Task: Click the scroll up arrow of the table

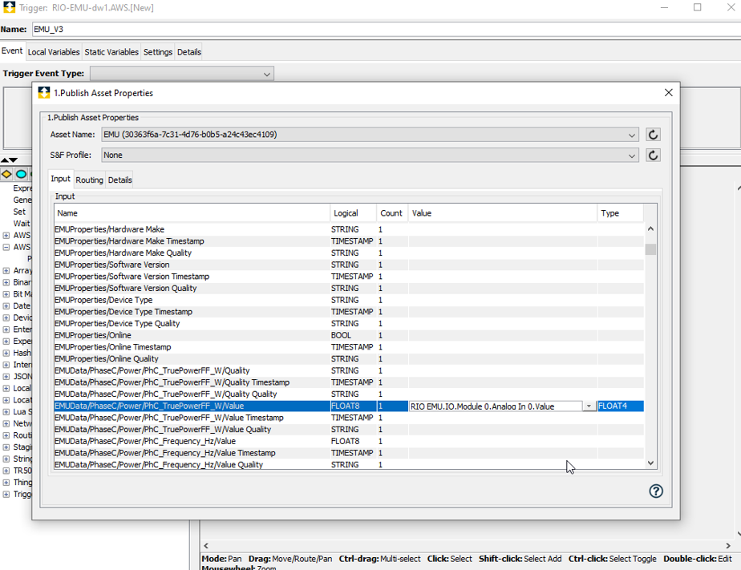Action: [650, 229]
